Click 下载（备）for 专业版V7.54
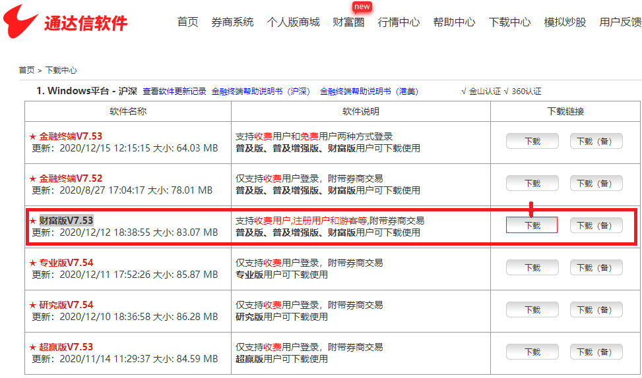This screenshot has height=378, width=642. [596, 267]
